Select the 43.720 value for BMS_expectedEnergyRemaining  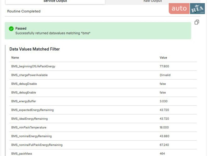[x=164, y=110]
